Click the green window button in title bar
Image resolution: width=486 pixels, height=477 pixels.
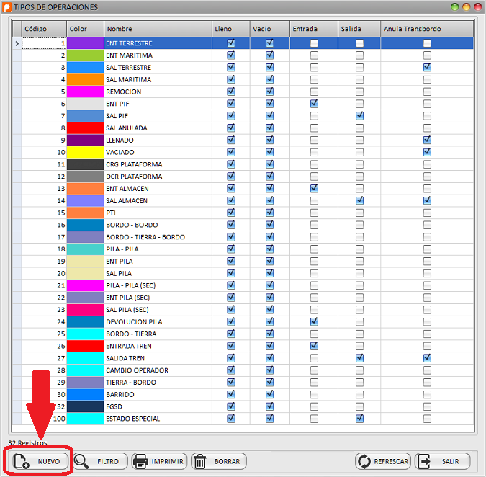point(455,6)
